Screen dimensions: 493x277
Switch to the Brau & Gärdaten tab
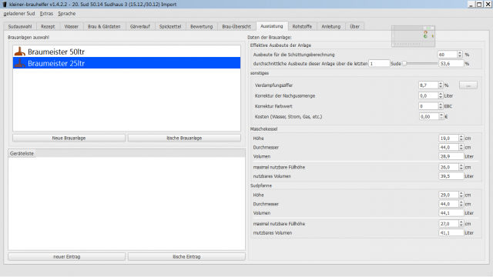tap(104, 26)
